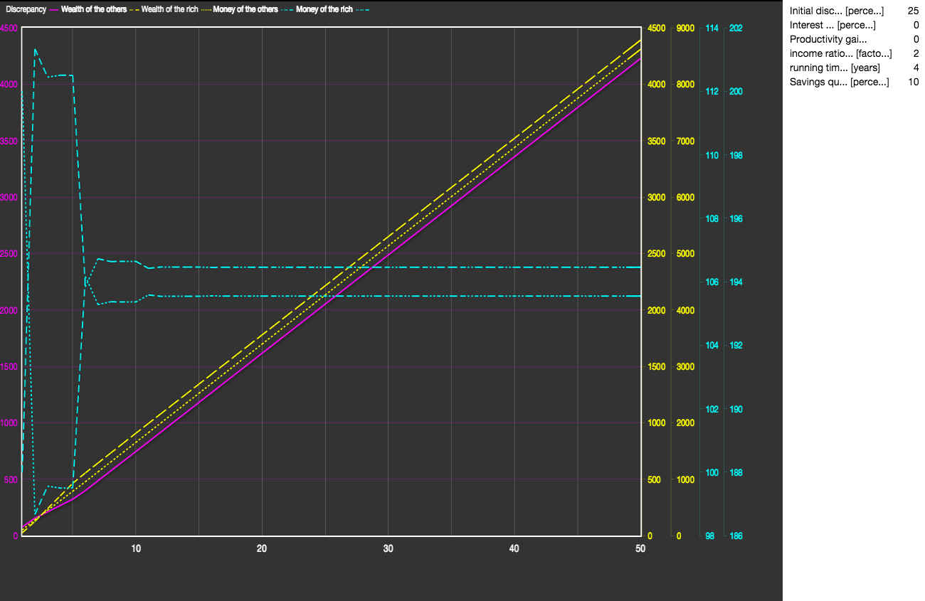Select the running tim... [years] parameter row
Viewport: 925px width, 601px height.
[854, 68]
